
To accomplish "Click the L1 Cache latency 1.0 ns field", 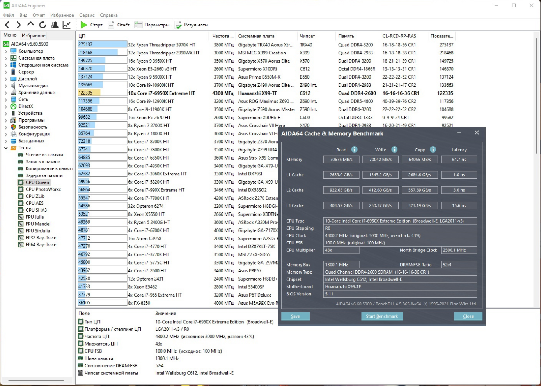I will [459, 175].
